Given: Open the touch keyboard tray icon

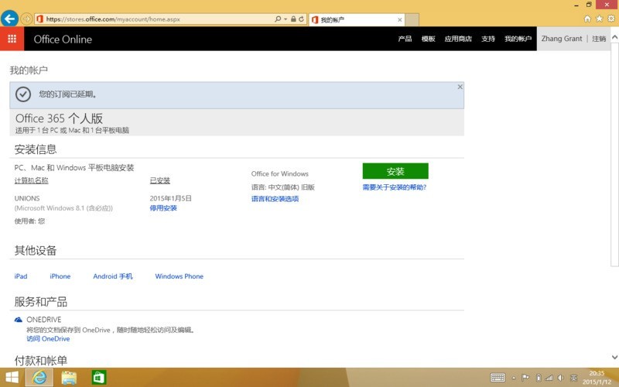Looking at the screenshot, I should coord(498,378).
